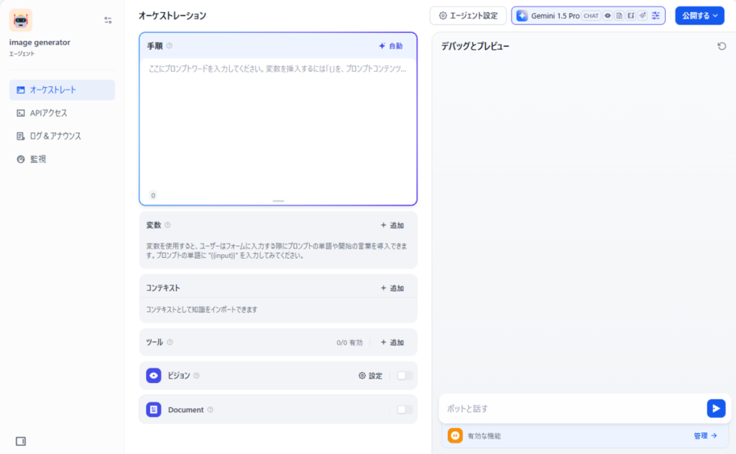The height and width of the screenshot is (454, 736).
Task: Open the Gemini 1.5 Pro model selector
Action: click(588, 15)
